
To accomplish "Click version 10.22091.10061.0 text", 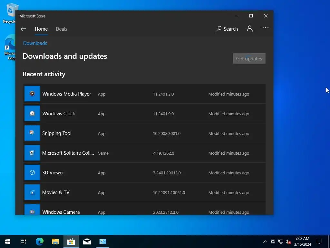I will pyautogui.click(x=169, y=193).
